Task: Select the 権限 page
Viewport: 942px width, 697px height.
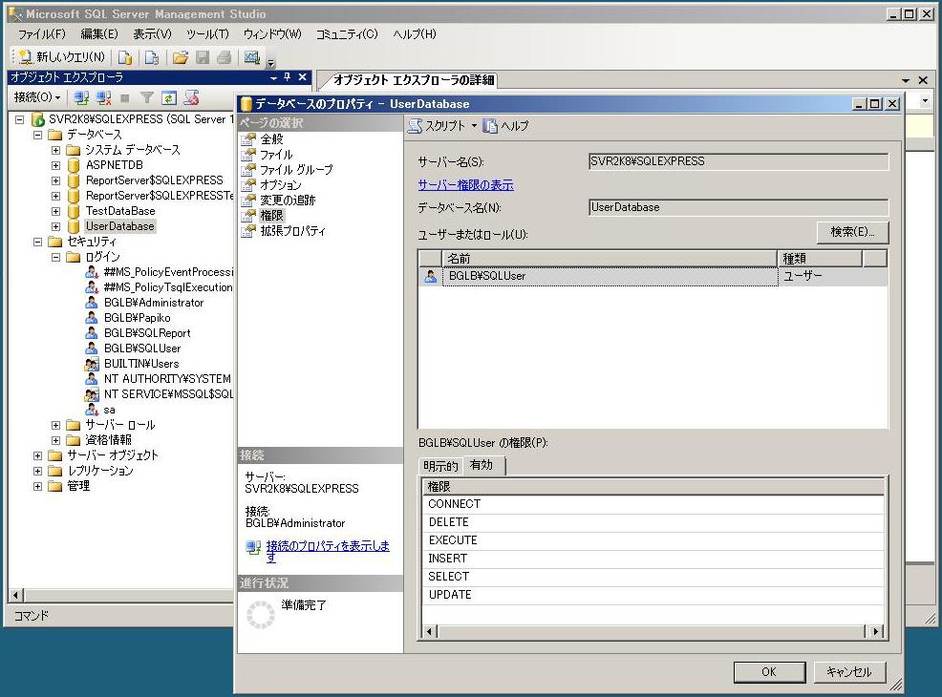Action: coord(271,215)
